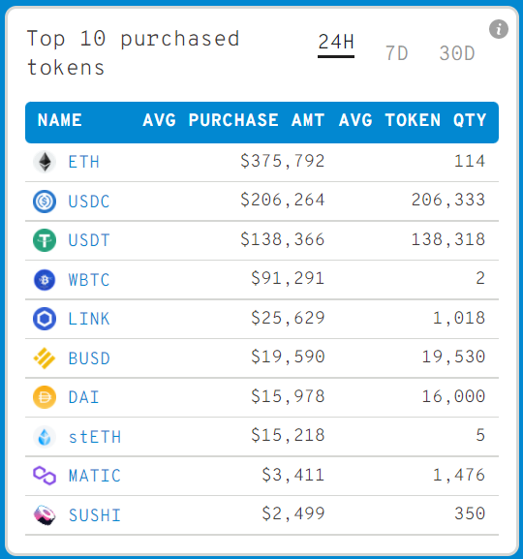Image resolution: width=523 pixels, height=559 pixels.
Task: Click the MATIC quantity 1,476
Action: 459,475
